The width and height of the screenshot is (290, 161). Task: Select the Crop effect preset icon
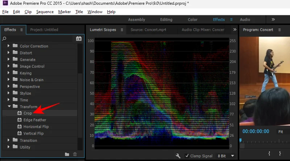pos(20,113)
